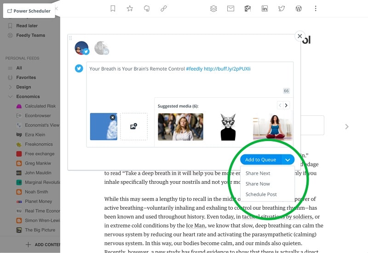Screen dimensions: 368x253
Task: Open The Big Picture feed
Action: [40, 230]
